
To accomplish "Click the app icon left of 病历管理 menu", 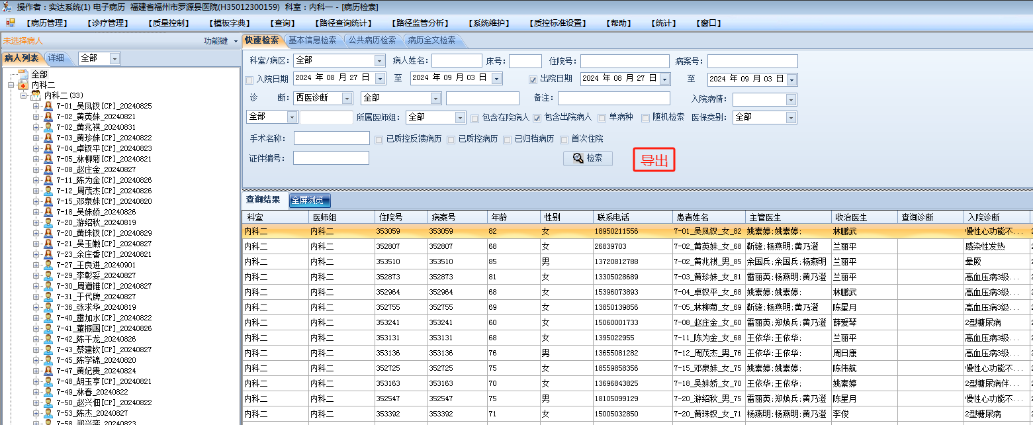I will click(x=10, y=23).
